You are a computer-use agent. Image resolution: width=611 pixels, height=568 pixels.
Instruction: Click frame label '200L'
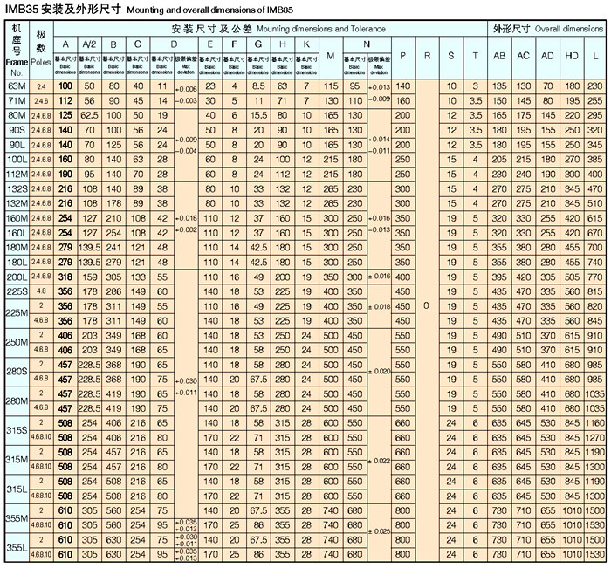tap(17, 277)
